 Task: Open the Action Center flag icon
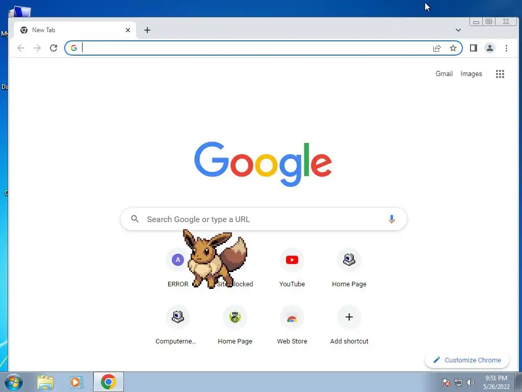pos(446,382)
